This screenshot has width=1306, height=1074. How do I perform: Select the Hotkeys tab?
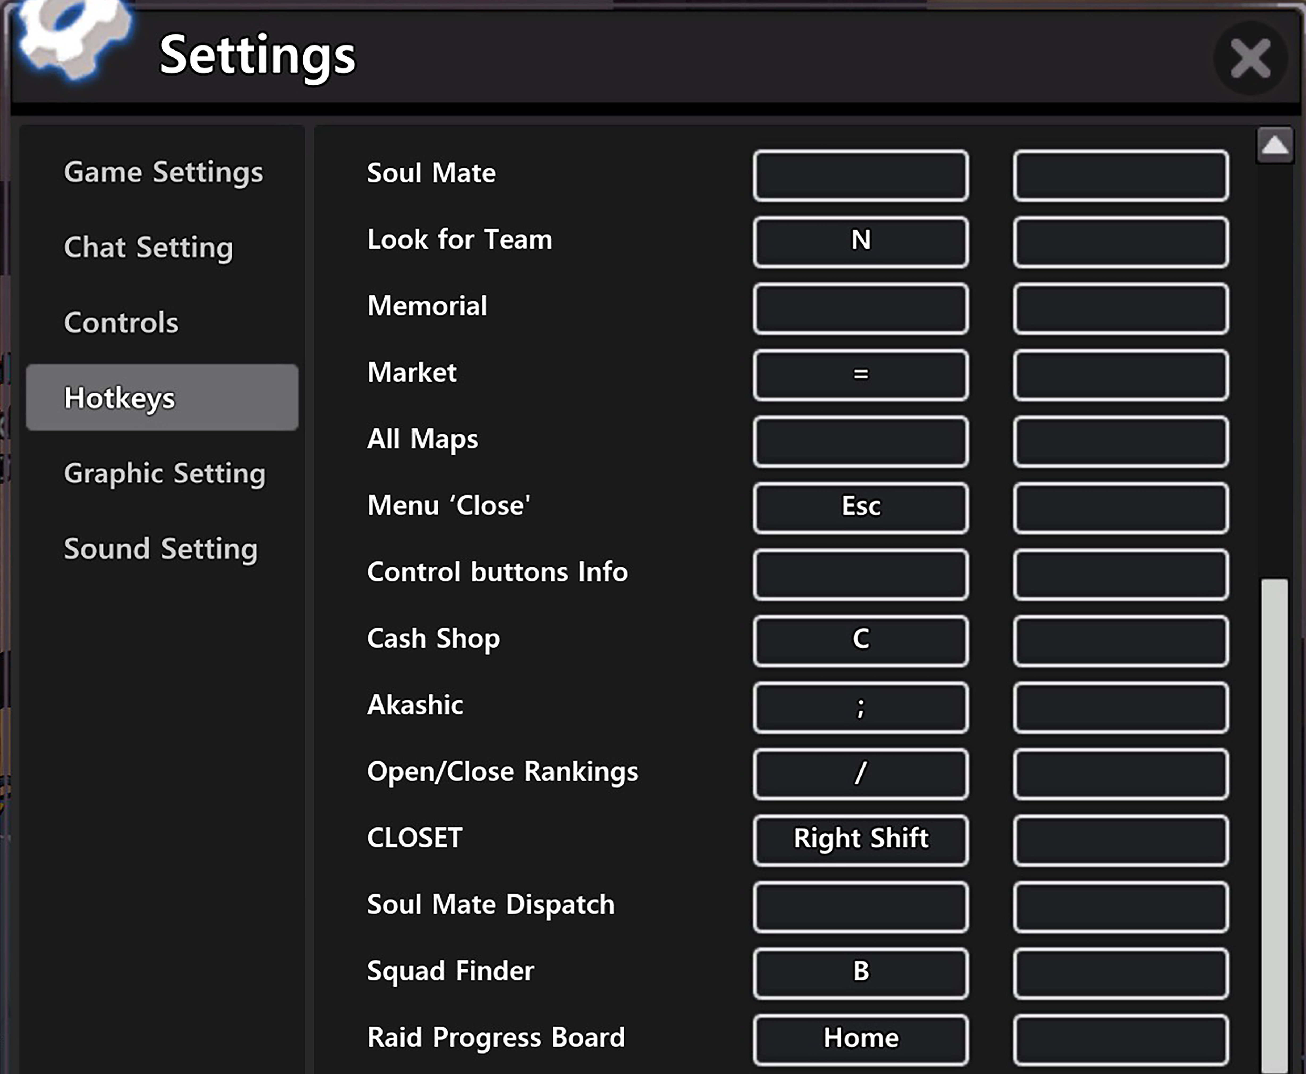pos(162,397)
